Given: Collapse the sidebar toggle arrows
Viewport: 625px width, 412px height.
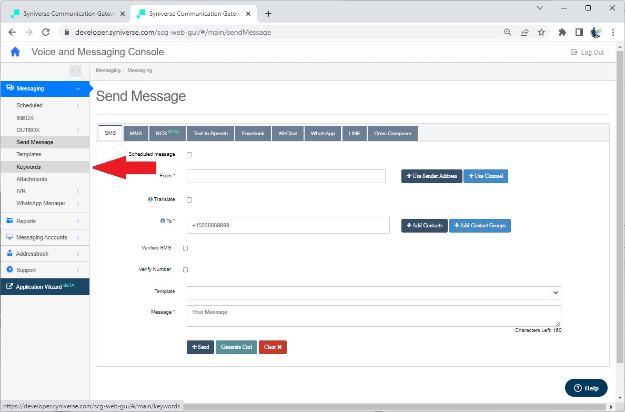Looking at the screenshot, I should tap(75, 71).
